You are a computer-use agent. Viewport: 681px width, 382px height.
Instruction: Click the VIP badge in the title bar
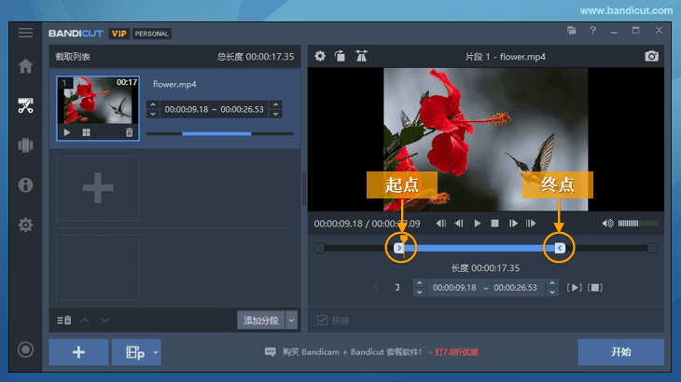click(x=118, y=34)
